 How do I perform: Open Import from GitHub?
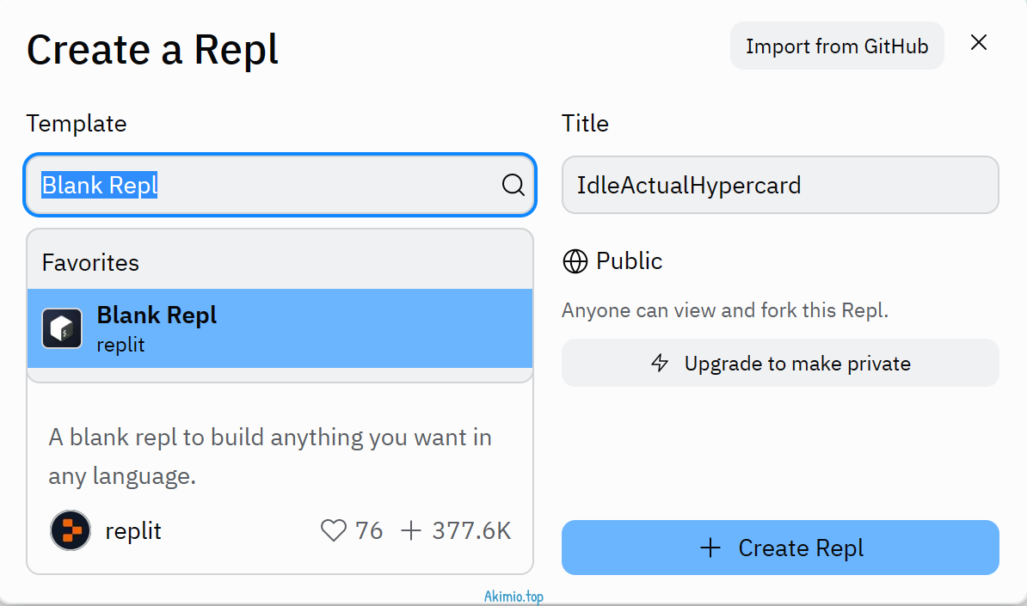point(836,46)
